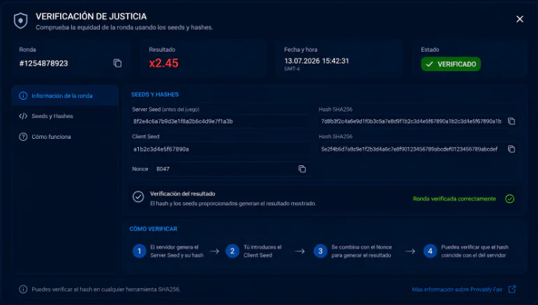Click the SEEDS Y HASHES heading

(155, 94)
